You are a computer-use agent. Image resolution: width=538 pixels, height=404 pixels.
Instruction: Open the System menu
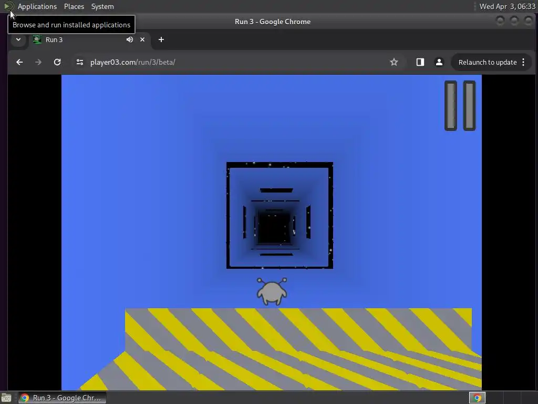tap(102, 6)
